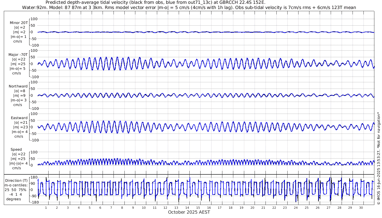Click day '16' on the date axis
Image resolution: width=382 pixels, height=218 pixels.
click(x=209, y=208)
